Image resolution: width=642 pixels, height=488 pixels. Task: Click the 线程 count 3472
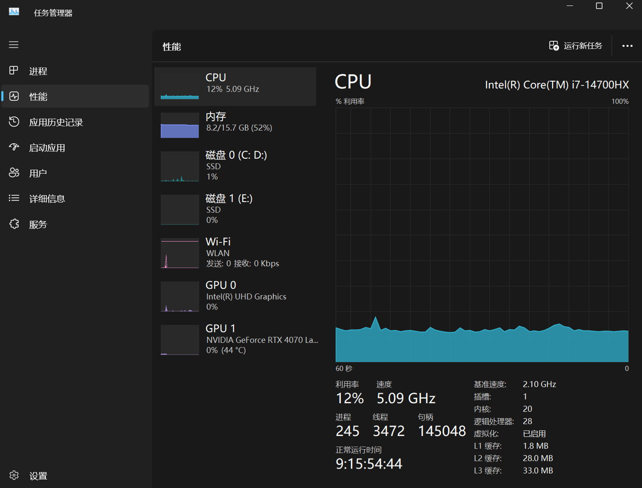point(389,431)
